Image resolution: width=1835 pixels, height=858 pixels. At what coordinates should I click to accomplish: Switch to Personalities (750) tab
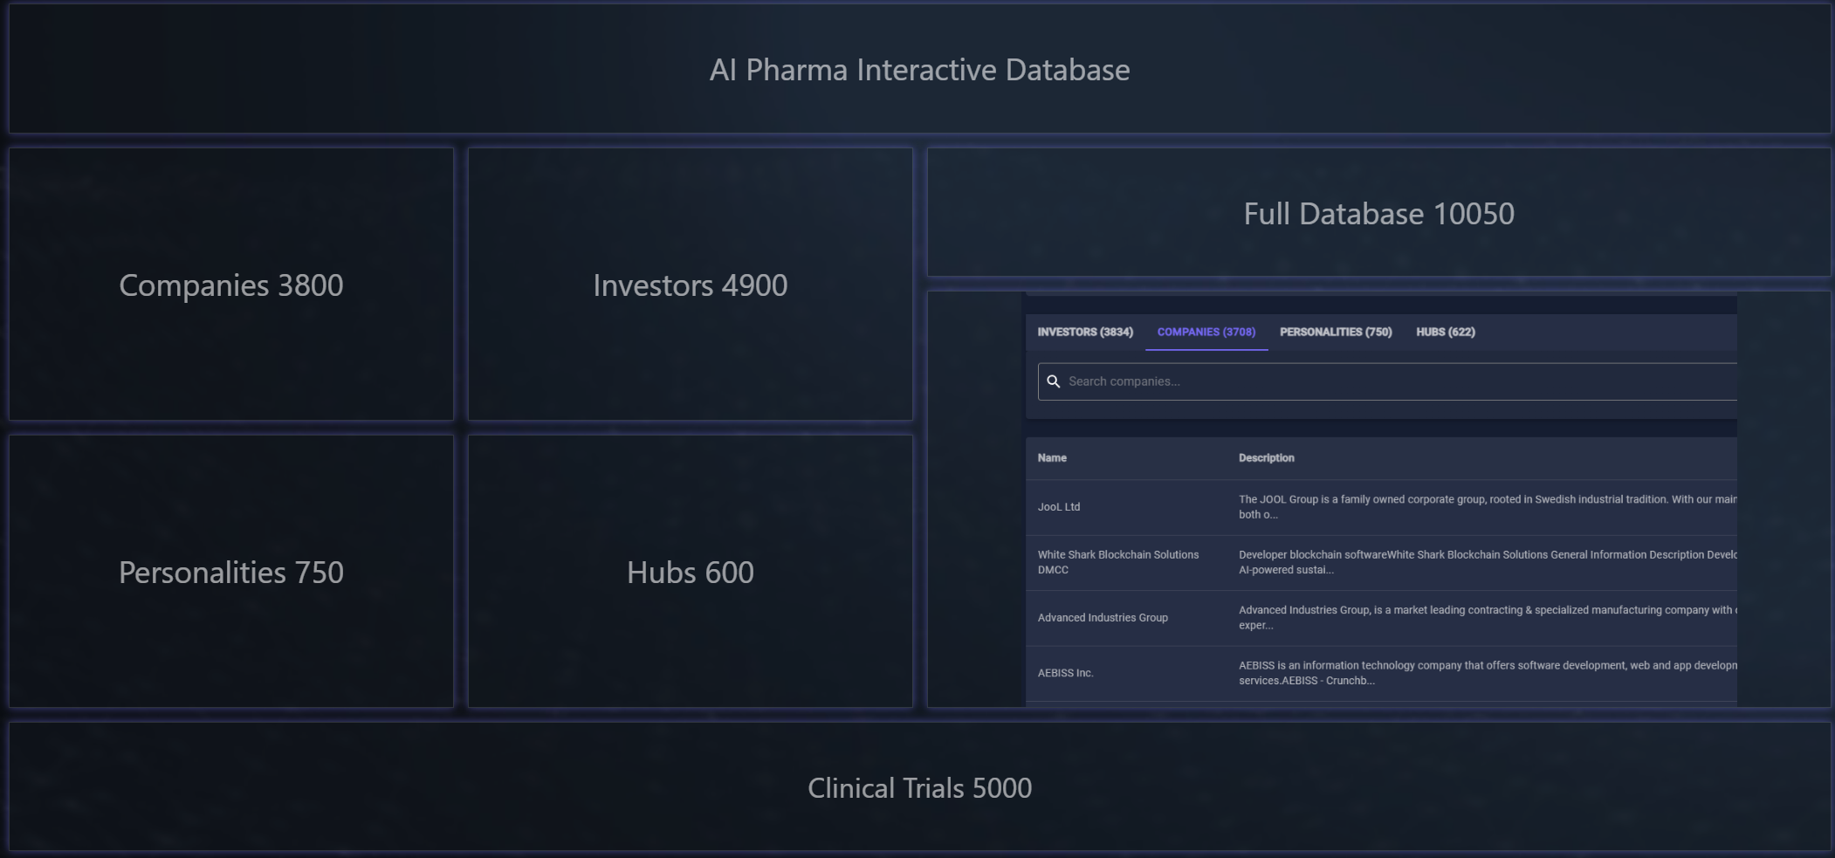point(1335,333)
